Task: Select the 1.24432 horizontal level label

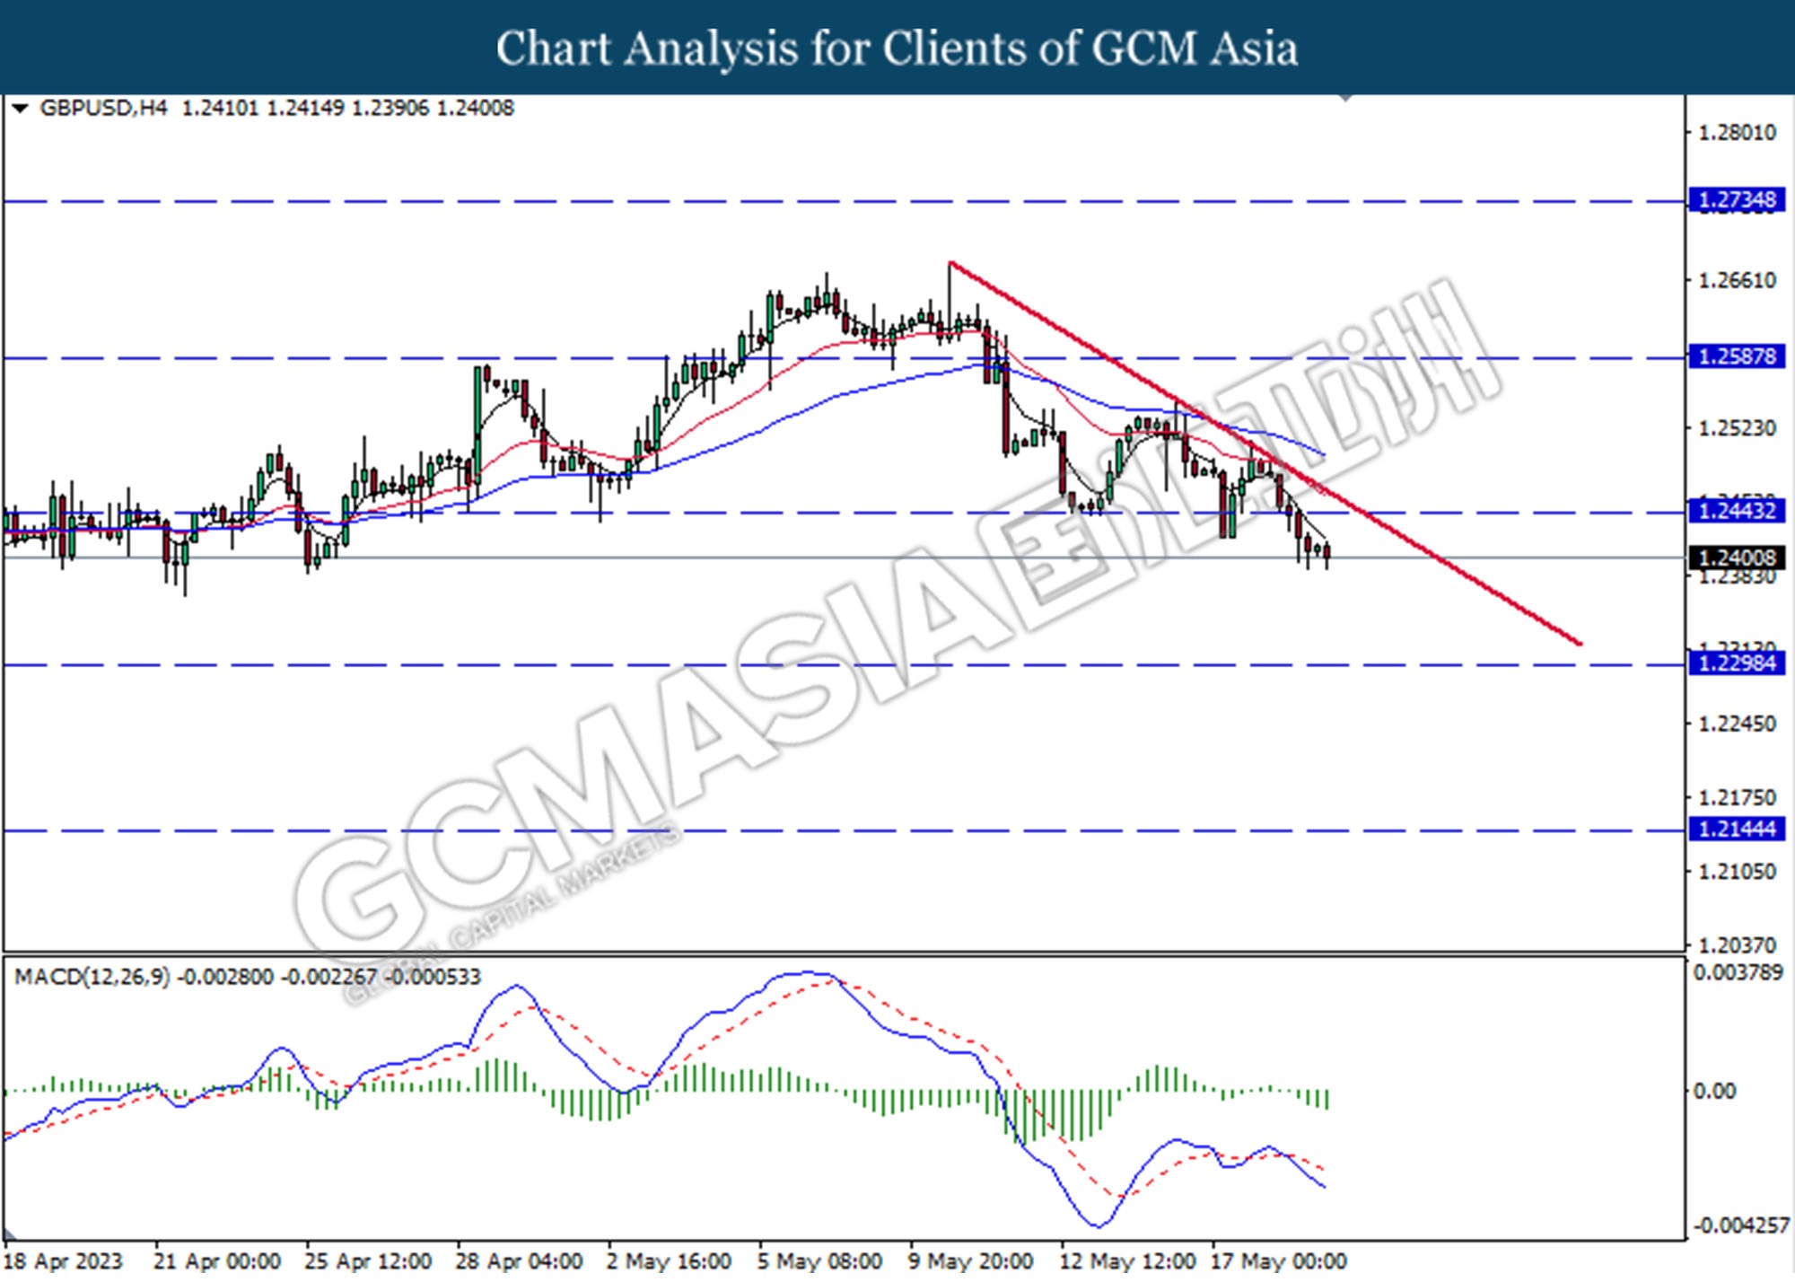Action: point(1738,511)
